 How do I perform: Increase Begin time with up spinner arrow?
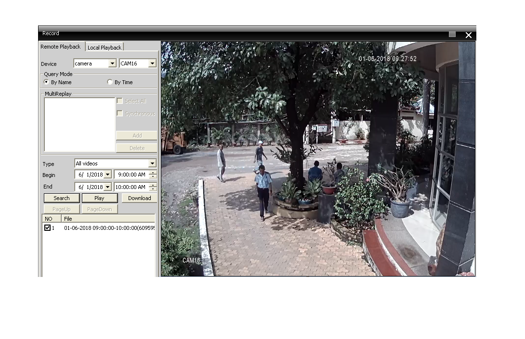153,173
